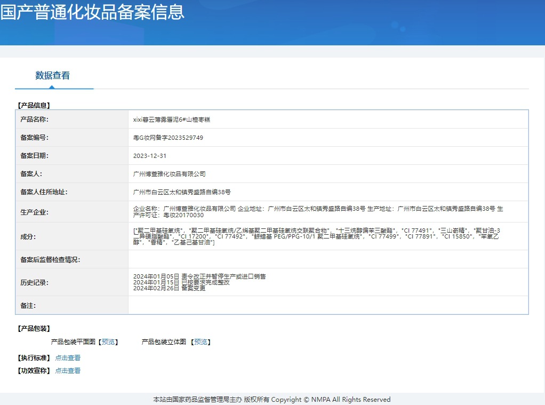
Task: Select history entry 2024年01月15日 已按要求完成整改
Action: [x=181, y=282]
